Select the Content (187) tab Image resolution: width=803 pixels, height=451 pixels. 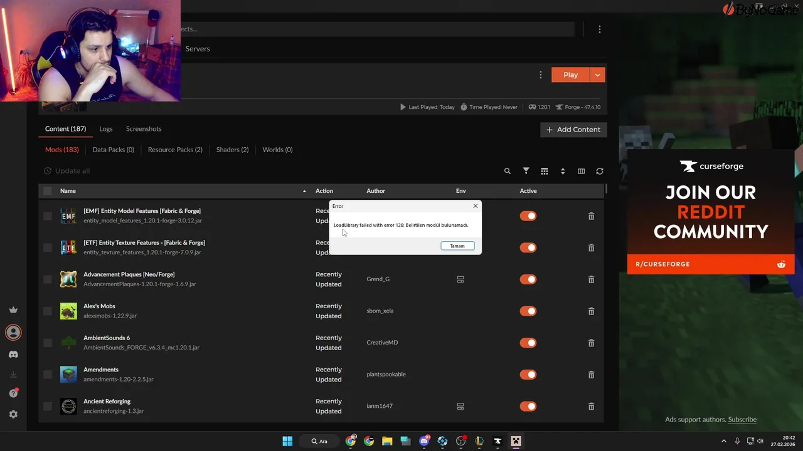coord(65,129)
